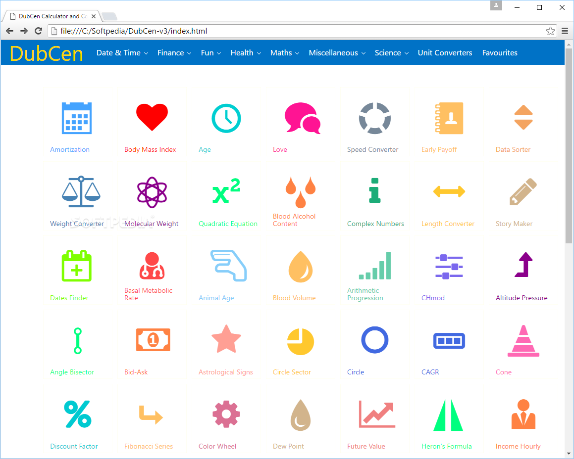Viewport: 574px width, 459px height.
Task: Reload the current page
Action: click(x=39, y=31)
